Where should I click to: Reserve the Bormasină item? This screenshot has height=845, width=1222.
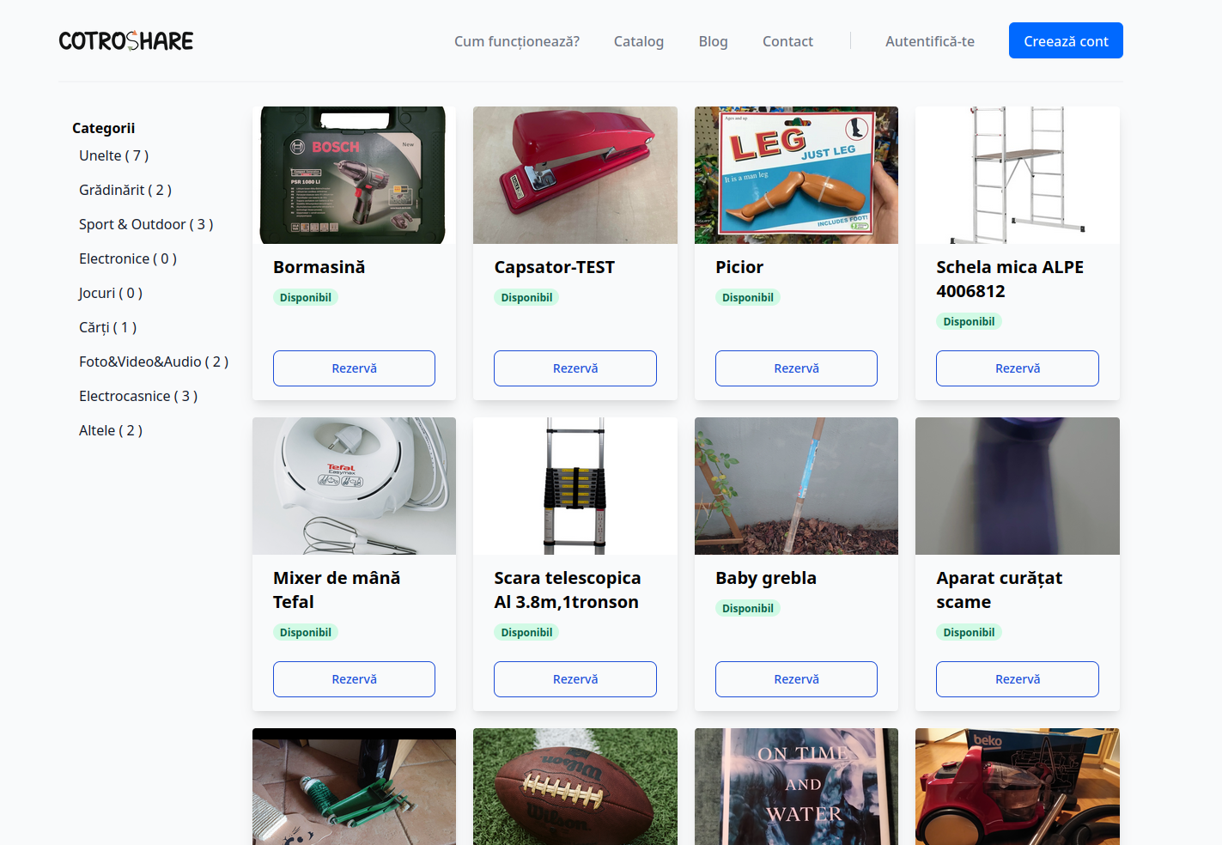[354, 368]
